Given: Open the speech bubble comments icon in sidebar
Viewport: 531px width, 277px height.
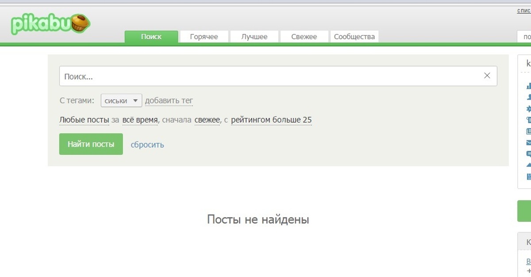Looking at the screenshot, I should coord(528,154).
